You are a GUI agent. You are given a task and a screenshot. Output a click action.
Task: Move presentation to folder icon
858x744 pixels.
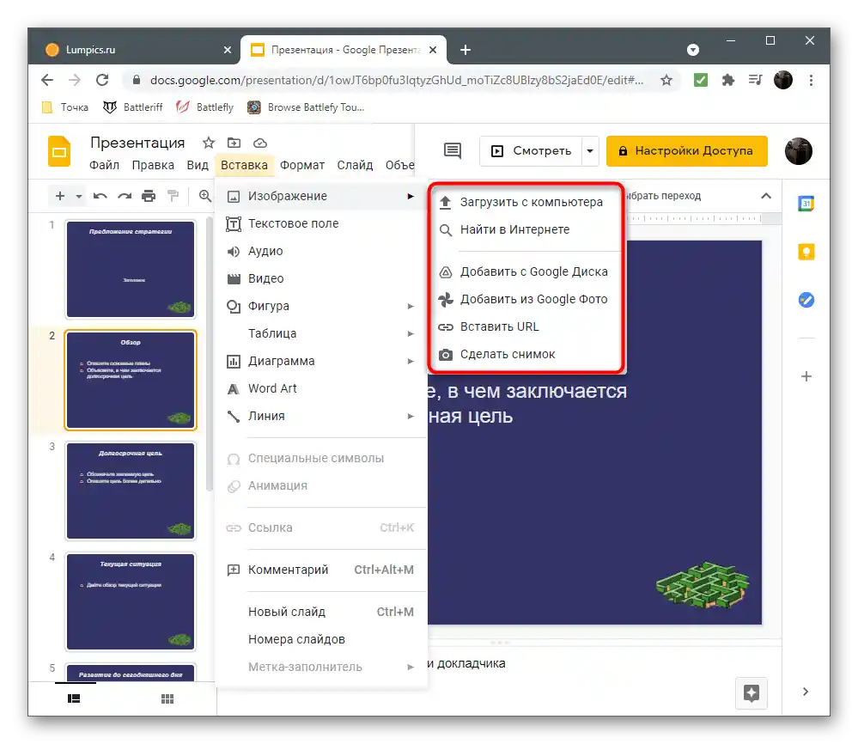click(x=234, y=143)
